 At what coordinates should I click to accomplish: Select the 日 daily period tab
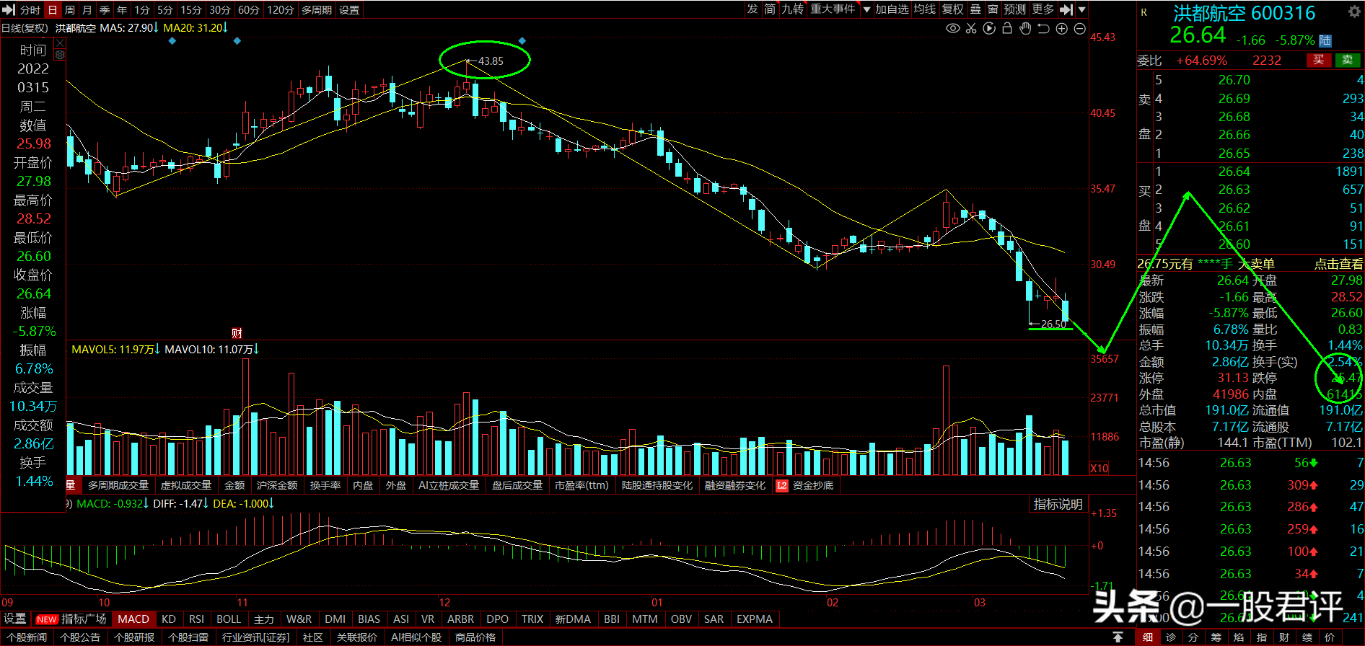pos(53,10)
